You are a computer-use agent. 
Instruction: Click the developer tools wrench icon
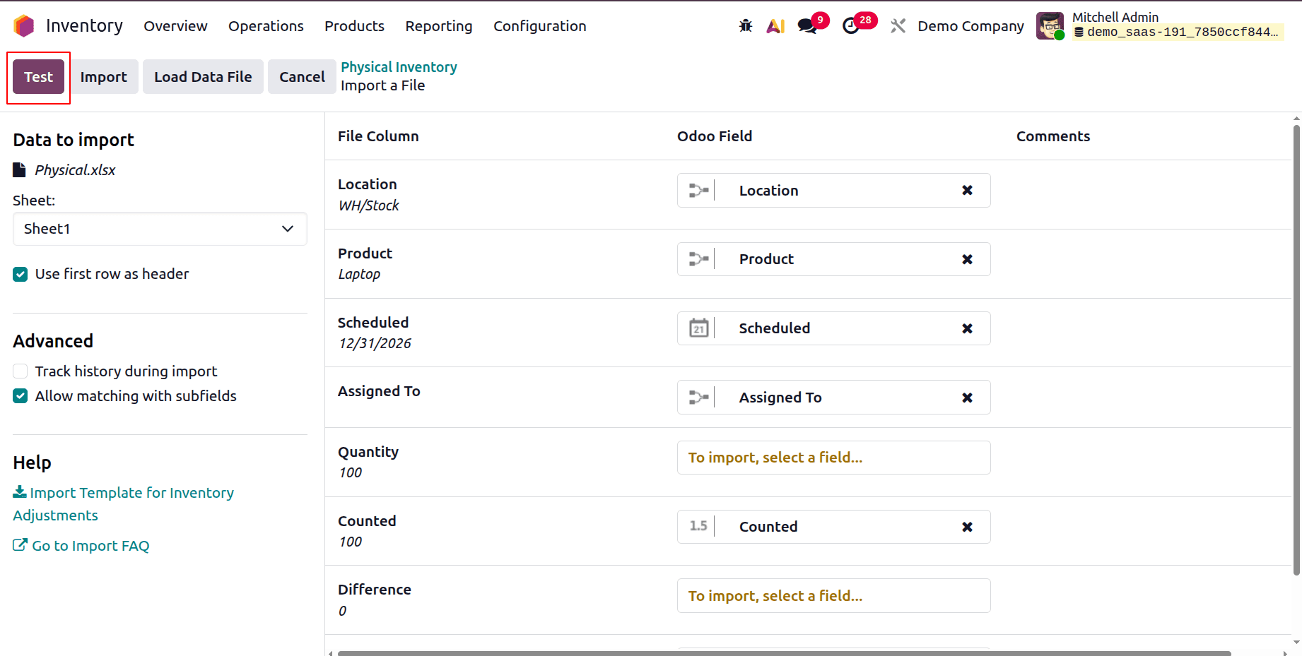click(x=898, y=25)
